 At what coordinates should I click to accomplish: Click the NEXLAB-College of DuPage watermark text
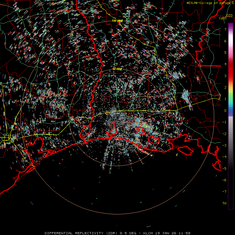210,3
